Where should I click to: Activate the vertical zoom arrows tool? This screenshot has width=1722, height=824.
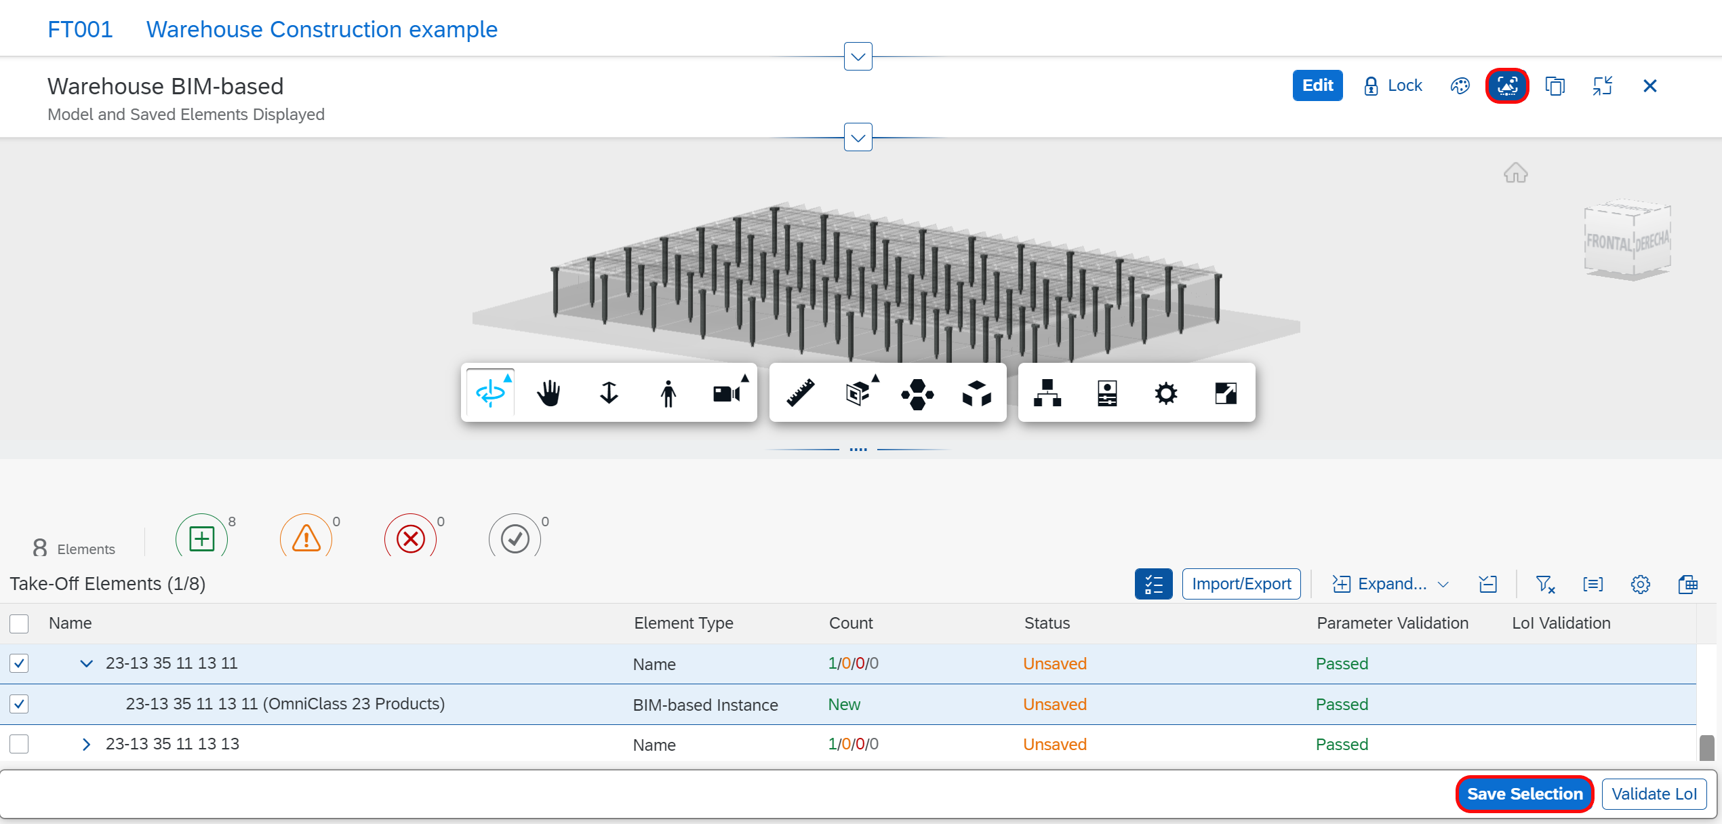(x=609, y=393)
